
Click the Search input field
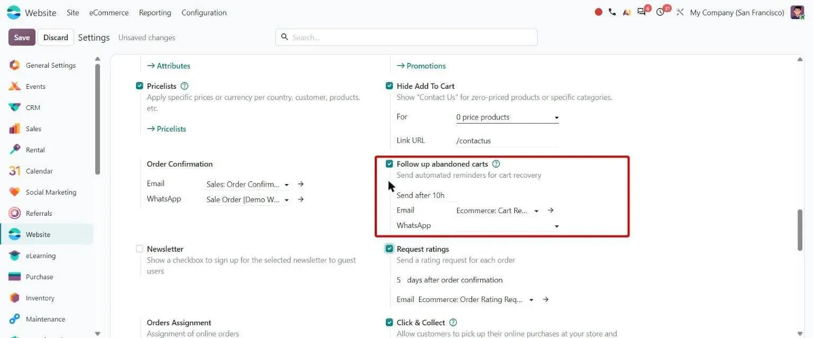click(406, 37)
